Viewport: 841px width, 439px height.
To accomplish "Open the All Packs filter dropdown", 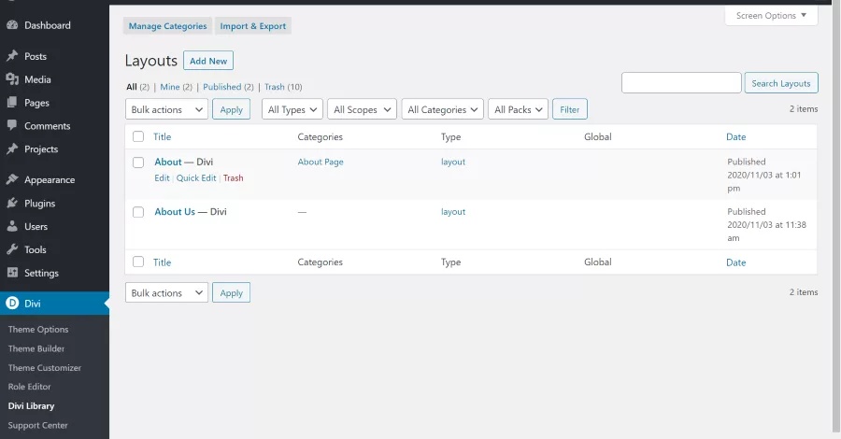I will click(x=518, y=109).
